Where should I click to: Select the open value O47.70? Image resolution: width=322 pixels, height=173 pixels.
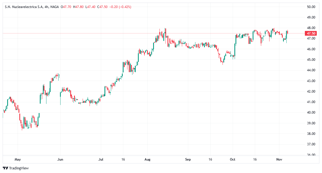click(66, 7)
